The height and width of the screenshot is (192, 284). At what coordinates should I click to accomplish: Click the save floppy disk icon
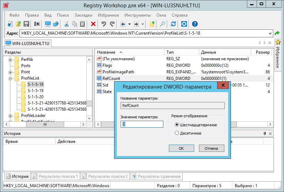(x=26, y=24)
